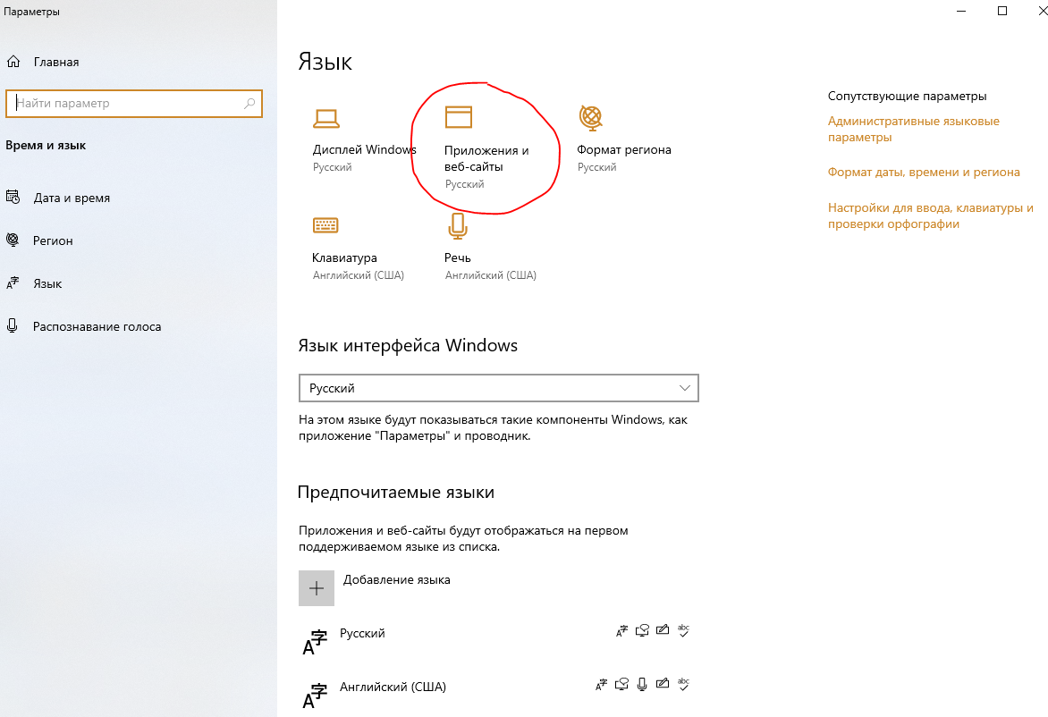The image size is (1048, 717).
Task: Click the dropdown chevron arrow next to Русский
Action: pyautogui.click(x=684, y=388)
